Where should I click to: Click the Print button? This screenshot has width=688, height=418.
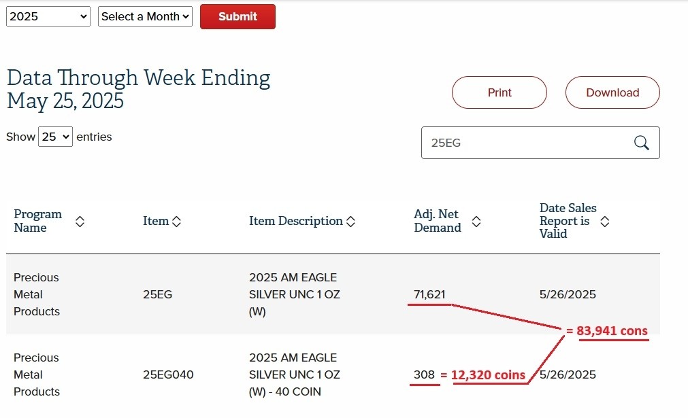coord(499,92)
